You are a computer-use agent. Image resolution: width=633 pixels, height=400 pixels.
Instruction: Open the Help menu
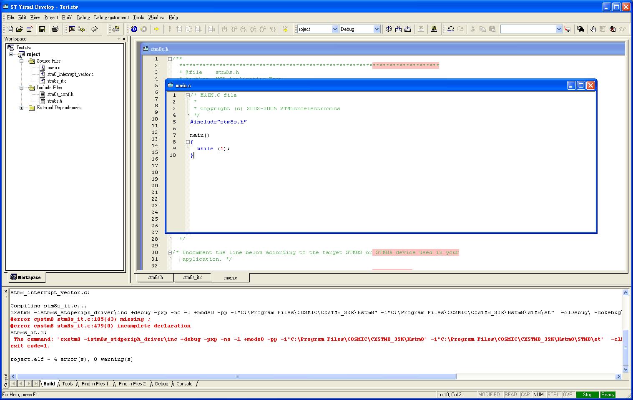pos(173,18)
